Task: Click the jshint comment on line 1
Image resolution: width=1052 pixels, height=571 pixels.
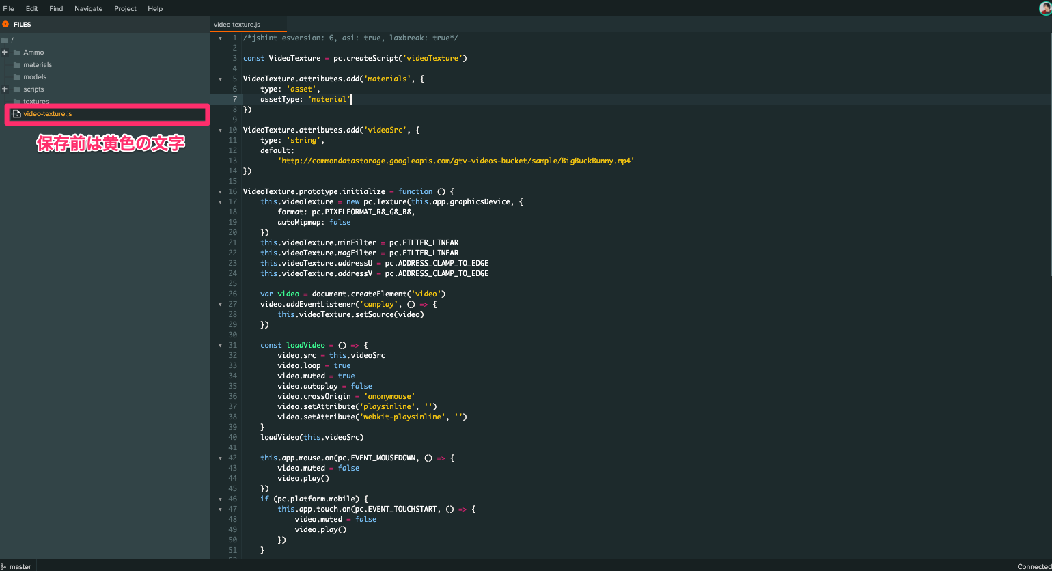Action: point(350,38)
